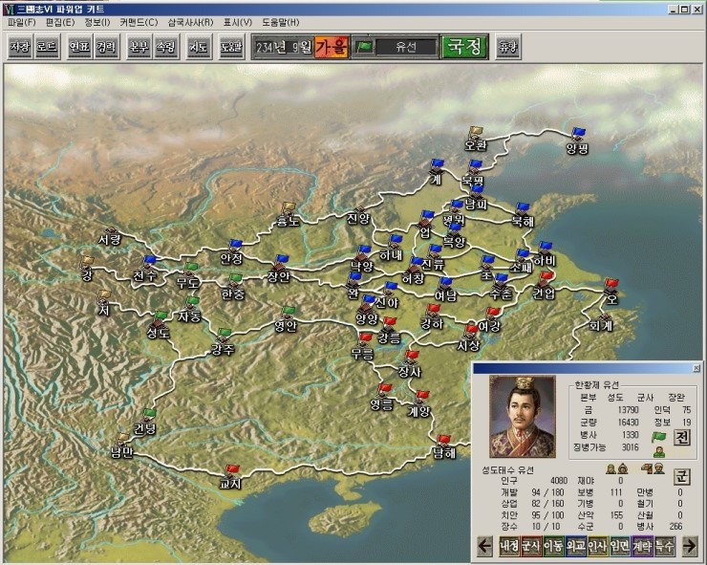Viewport: 707px width, 565px height.
Task: Open the 삼국사사(R) menu
Action: 190,23
